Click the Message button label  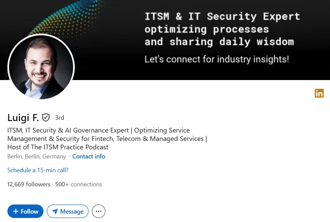(72, 212)
